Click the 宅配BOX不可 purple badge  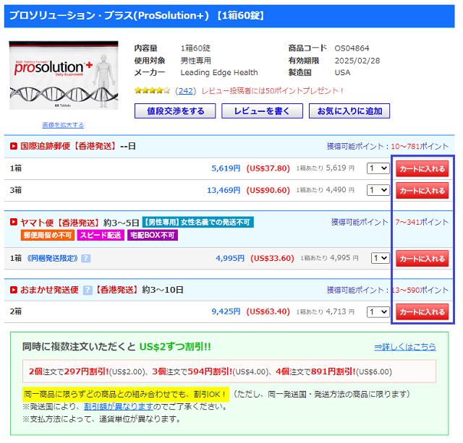[153, 235]
